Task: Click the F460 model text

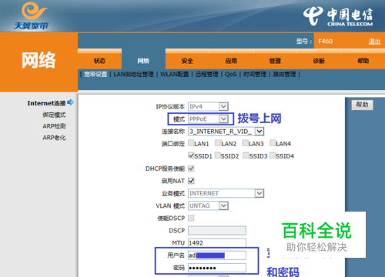Action: click(x=326, y=42)
